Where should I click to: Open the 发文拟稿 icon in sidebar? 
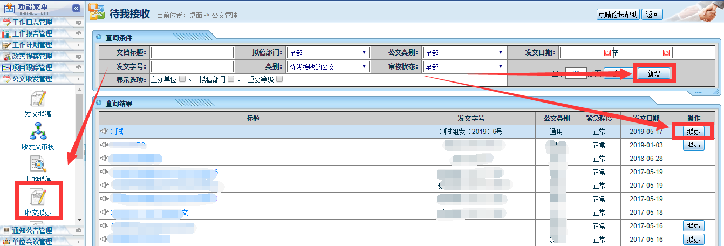tap(38, 99)
